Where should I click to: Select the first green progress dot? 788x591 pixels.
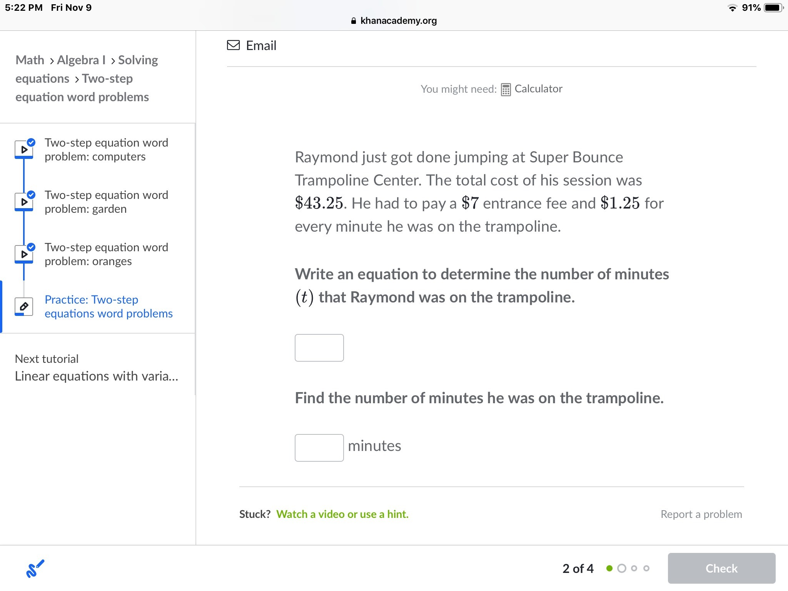pos(609,568)
